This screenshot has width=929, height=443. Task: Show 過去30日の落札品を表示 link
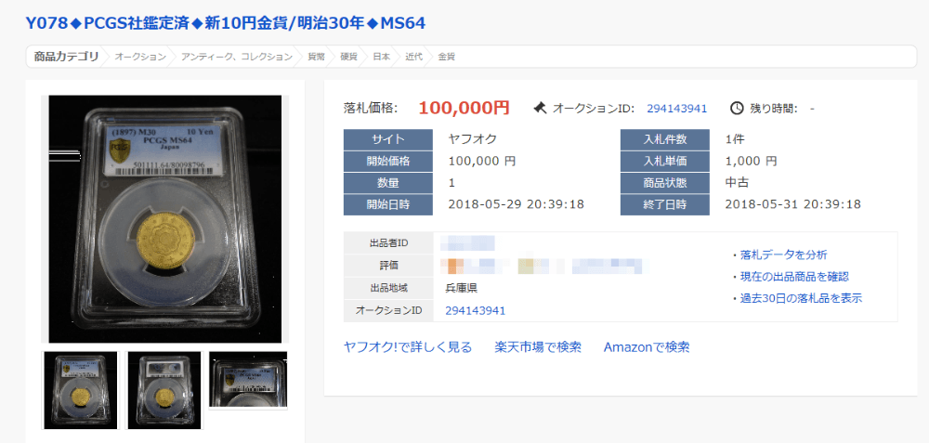pyautogui.click(x=801, y=298)
